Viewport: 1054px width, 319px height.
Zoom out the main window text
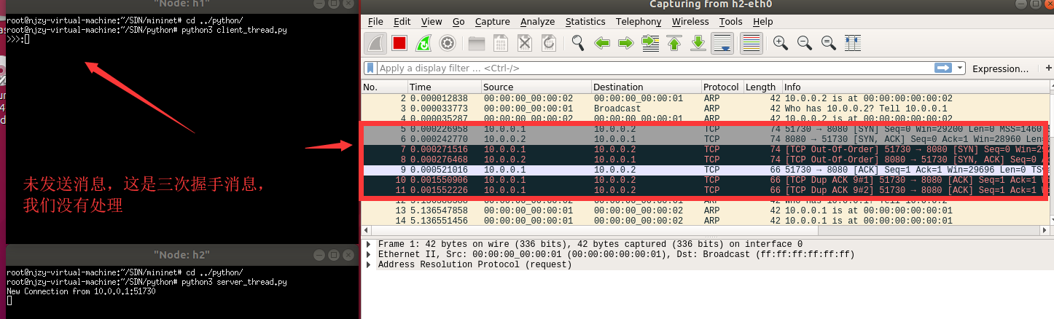[x=805, y=43]
